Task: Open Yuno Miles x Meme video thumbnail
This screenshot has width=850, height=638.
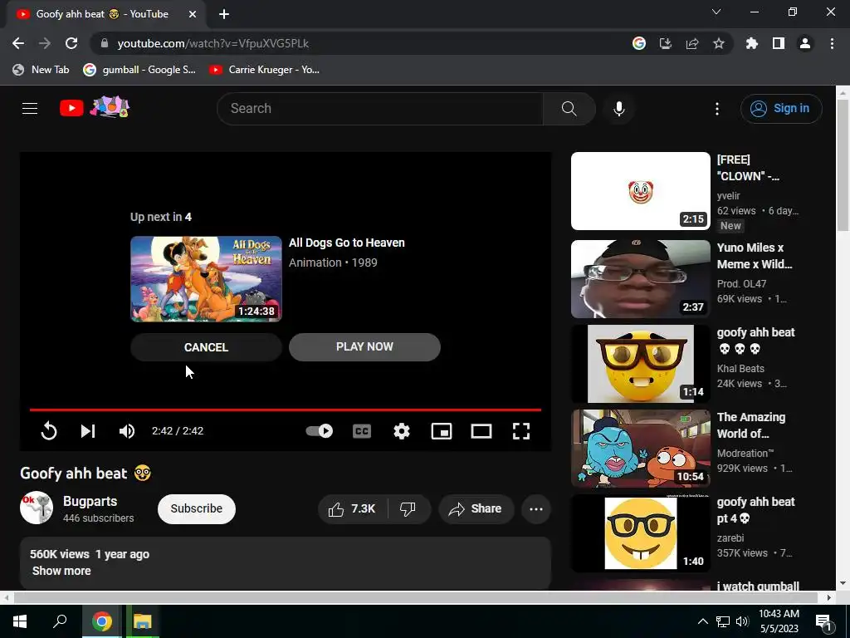Action: coord(640,279)
